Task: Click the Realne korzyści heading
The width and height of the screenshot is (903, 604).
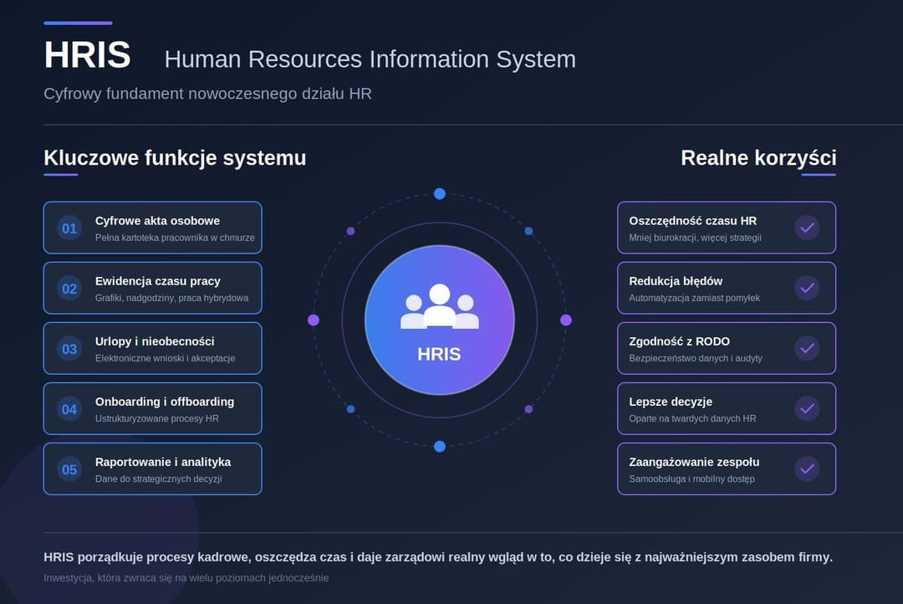Action: point(758,158)
